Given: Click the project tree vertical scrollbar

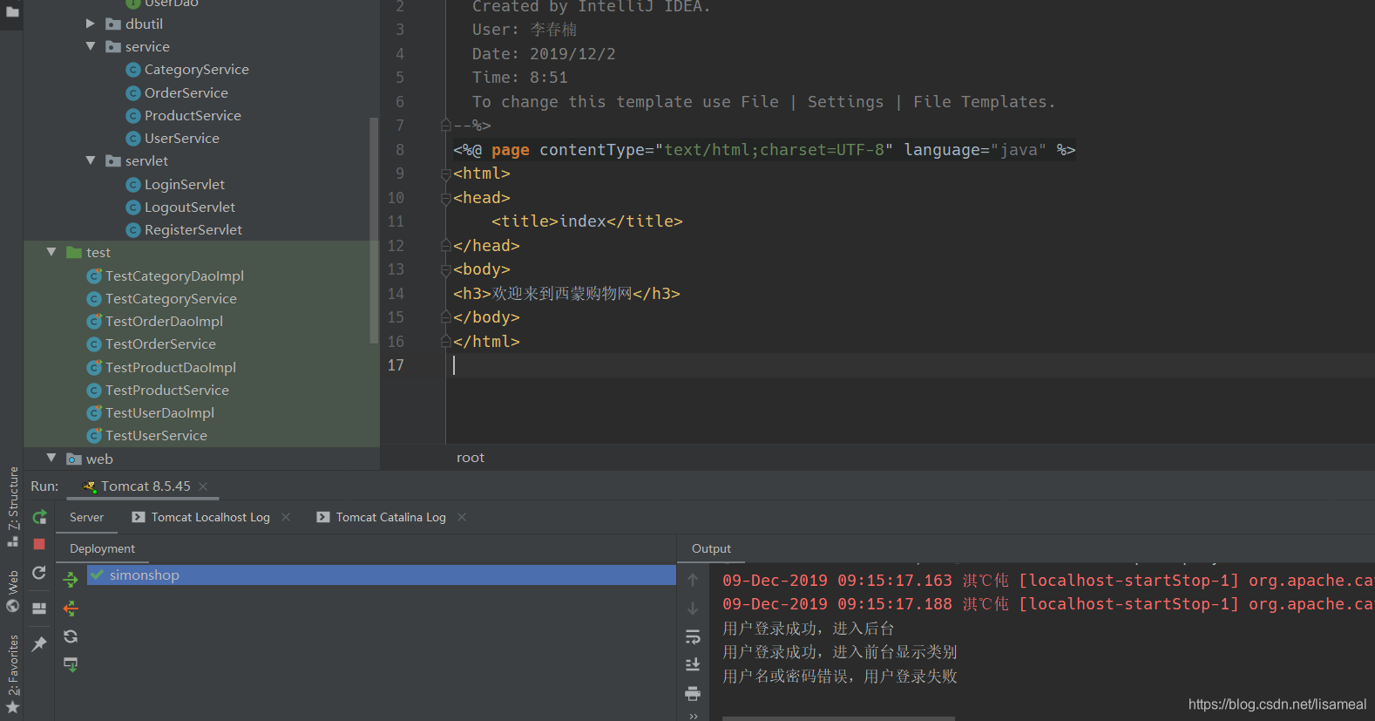Looking at the screenshot, I should coord(375,231).
